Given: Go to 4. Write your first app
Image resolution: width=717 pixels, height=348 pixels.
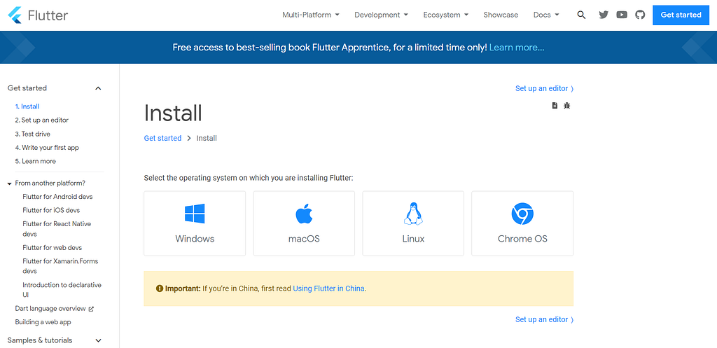Looking at the screenshot, I should pos(47,148).
